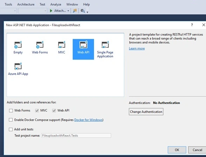Open the Window menu
The image size is (206, 157).
72,5
